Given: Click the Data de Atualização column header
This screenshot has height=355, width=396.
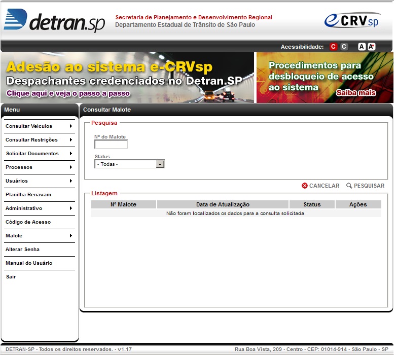Looking at the screenshot, I should point(223,204).
